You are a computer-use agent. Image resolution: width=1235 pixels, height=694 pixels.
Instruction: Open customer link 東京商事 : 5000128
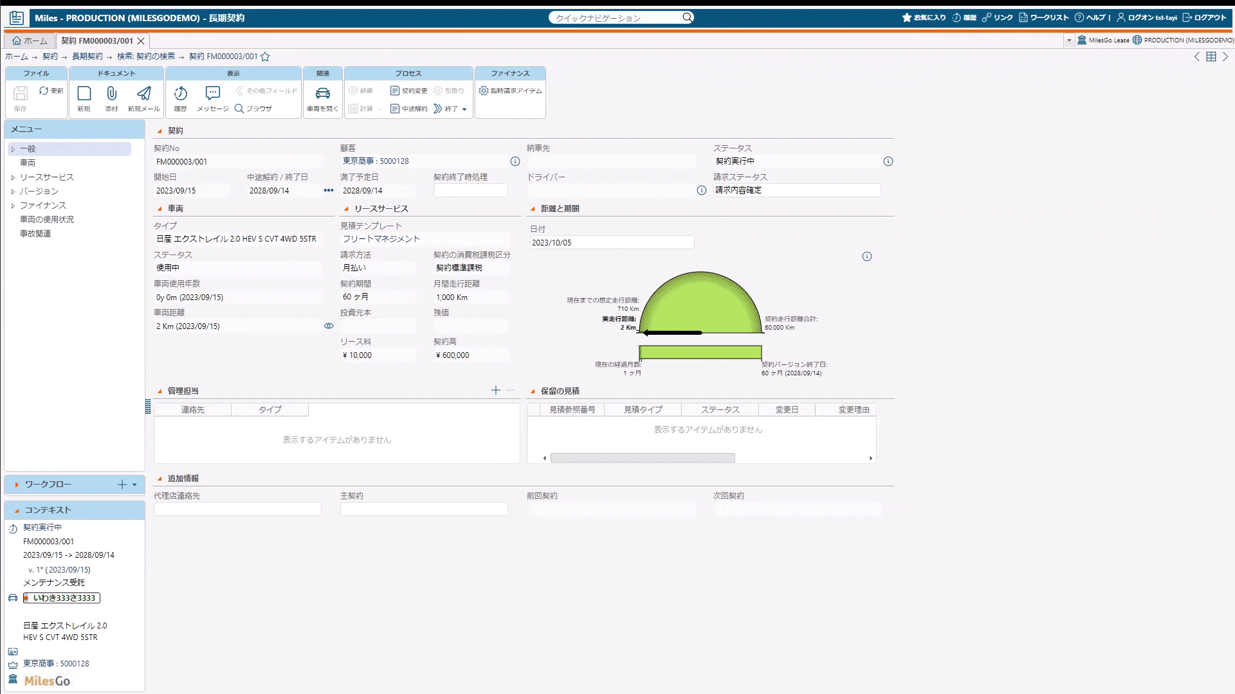coord(376,161)
